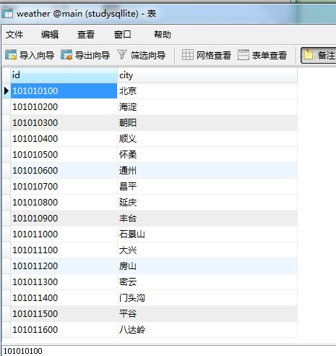Select the city cell 密云

pos(207,282)
